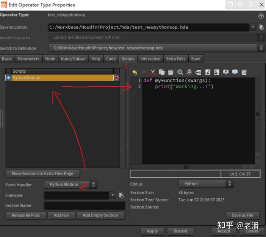This screenshot has width=266, height=237.
Task: Comment selection with the # bubble icon
Action: tap(225, 72)
